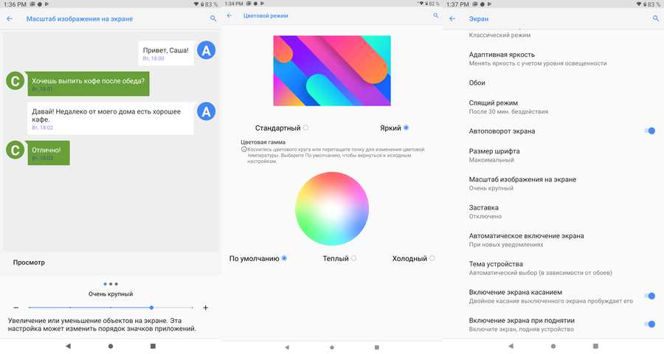The image size is (664, 354).
Task: Choose Теплый color temperature option
Action: (353, 258)
